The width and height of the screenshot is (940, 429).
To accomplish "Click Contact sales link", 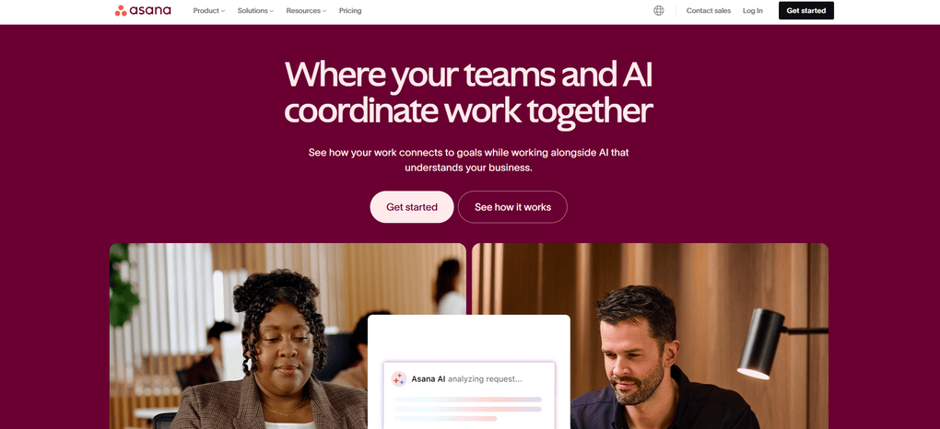I will 709,11.
